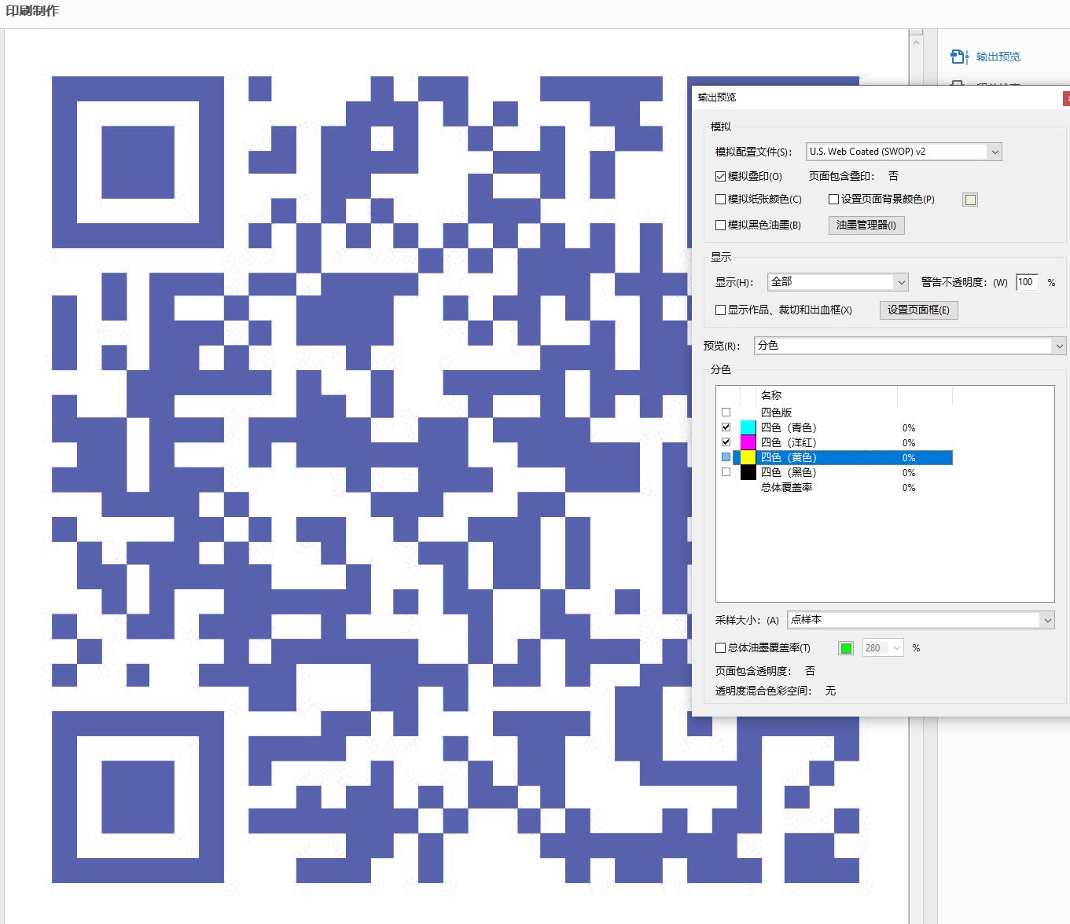This screenshot has width=1070, height=924.
Task: Select the 四色 (黑色) row label
Action: click(789, 472)
